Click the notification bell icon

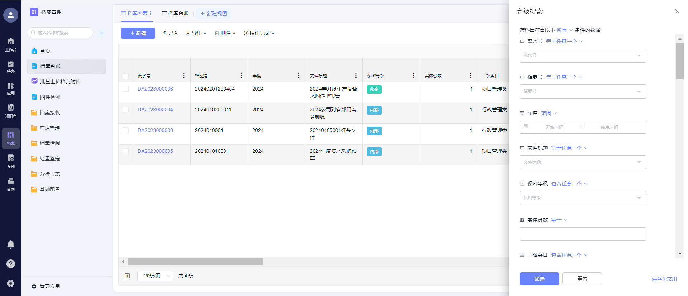pos(11,244)
